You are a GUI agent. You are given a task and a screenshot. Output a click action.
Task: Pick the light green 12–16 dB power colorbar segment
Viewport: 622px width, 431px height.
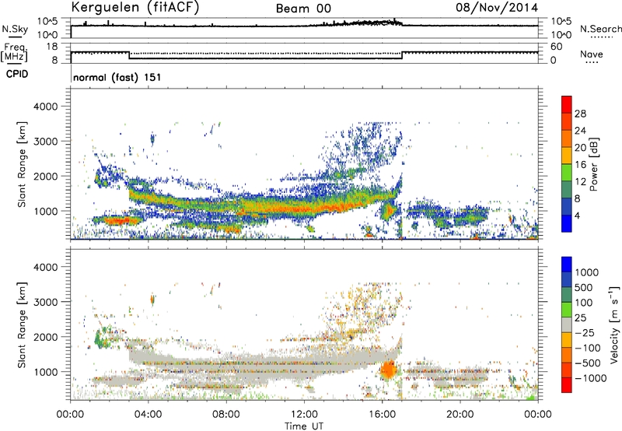(567, 173)
